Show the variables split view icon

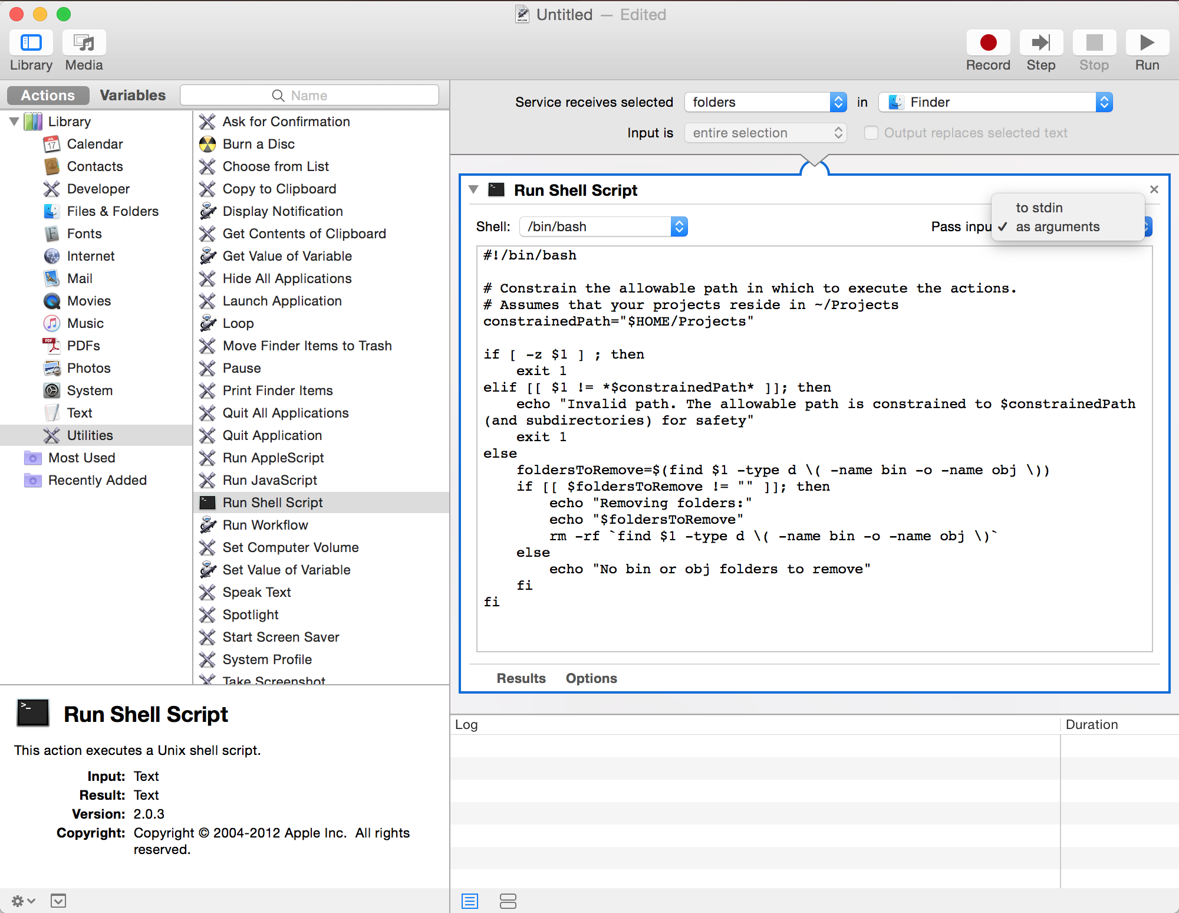508,901
